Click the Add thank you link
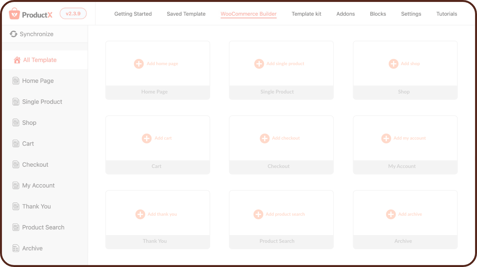 pyautogui.click(x=162, y=214)
